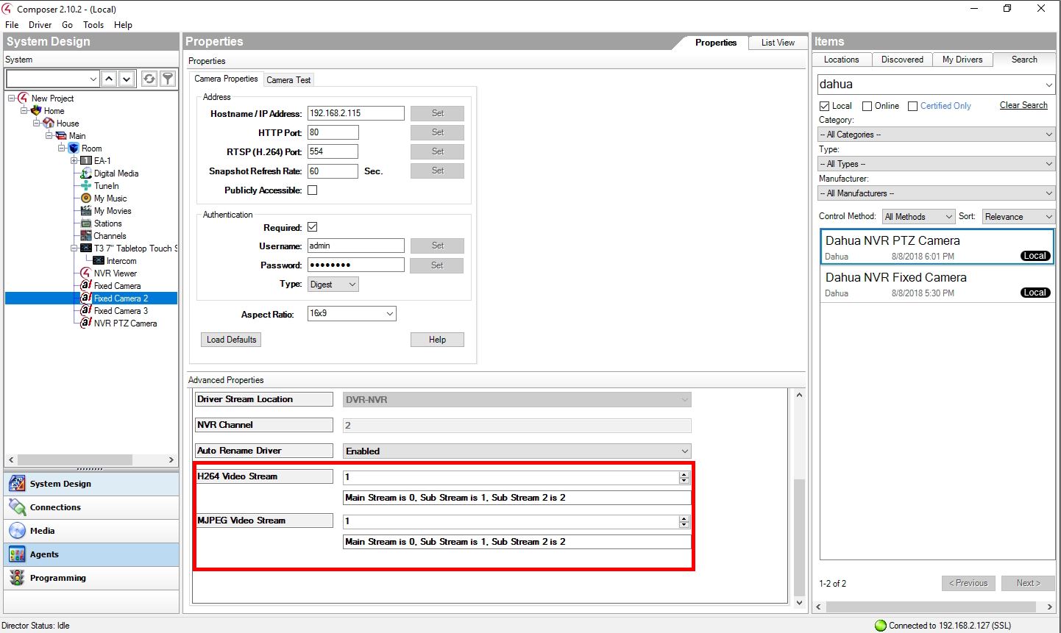The width and height of the screenshot is (1061, 633).
Task: Open the All Types dropdown
Action: (x=937, y=164)
